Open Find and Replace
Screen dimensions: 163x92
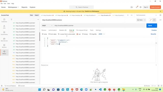[x=10, y=86]
